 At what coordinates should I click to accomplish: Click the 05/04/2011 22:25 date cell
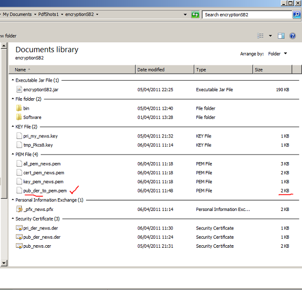pos(155,90)
